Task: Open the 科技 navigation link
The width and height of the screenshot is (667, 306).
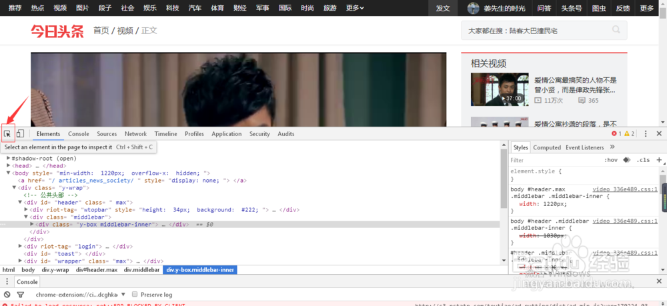Action: [x=173, y=8]
